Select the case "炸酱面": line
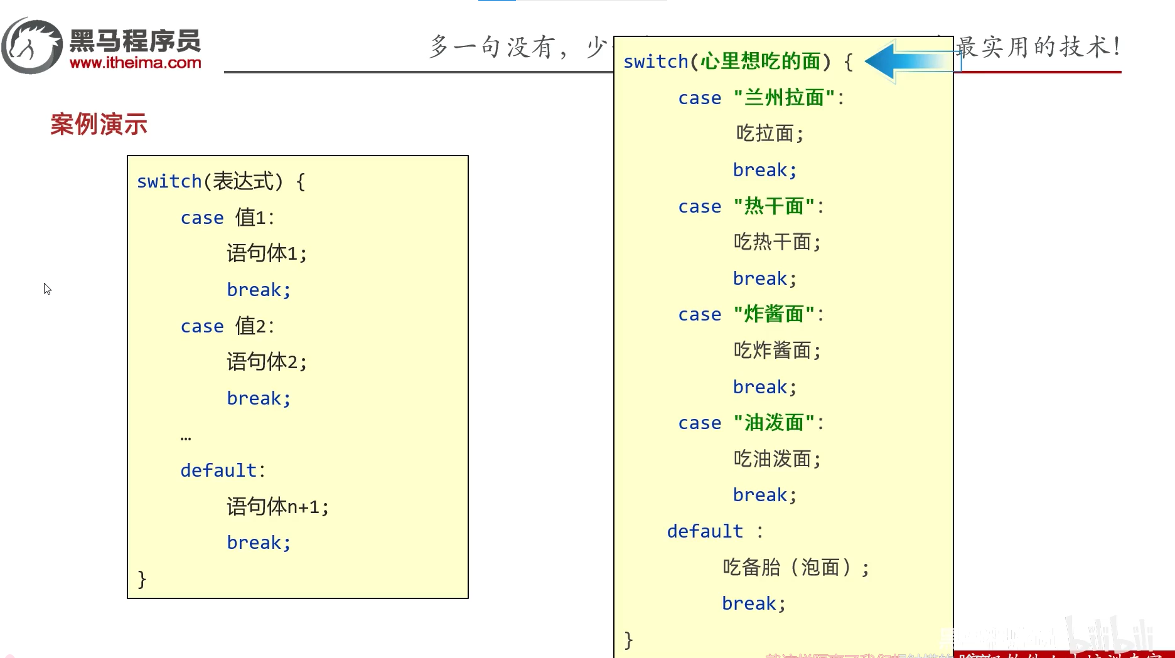The height and width of the screenshot is (658, 1175). [x=751, y=314]
